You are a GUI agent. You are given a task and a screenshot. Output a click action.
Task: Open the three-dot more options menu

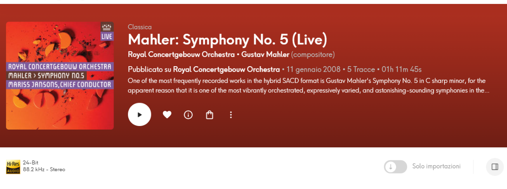(231, 115)
